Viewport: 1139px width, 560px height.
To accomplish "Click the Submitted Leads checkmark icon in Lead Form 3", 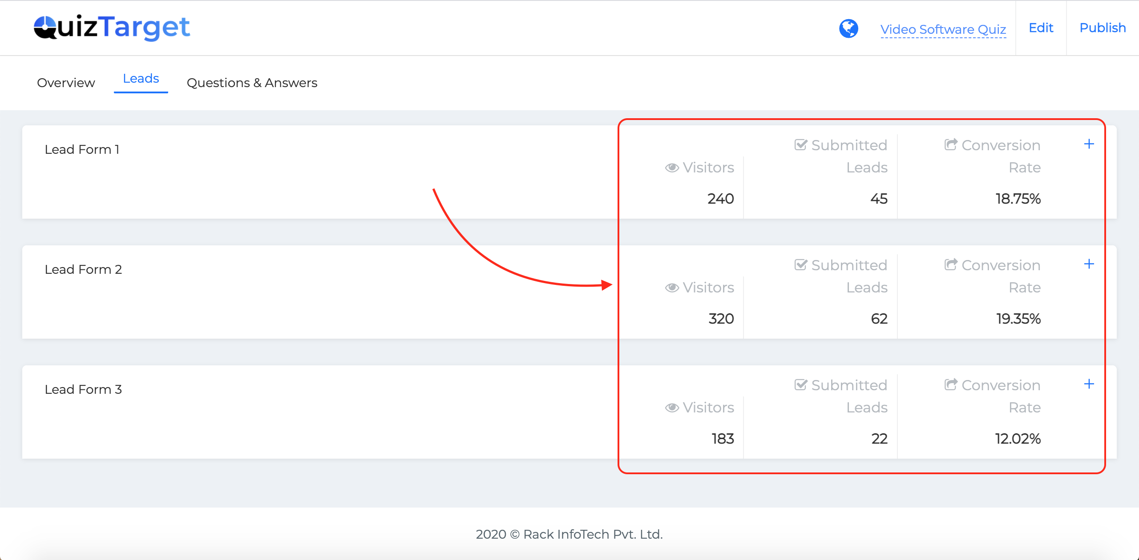I will tap(801, 385).
